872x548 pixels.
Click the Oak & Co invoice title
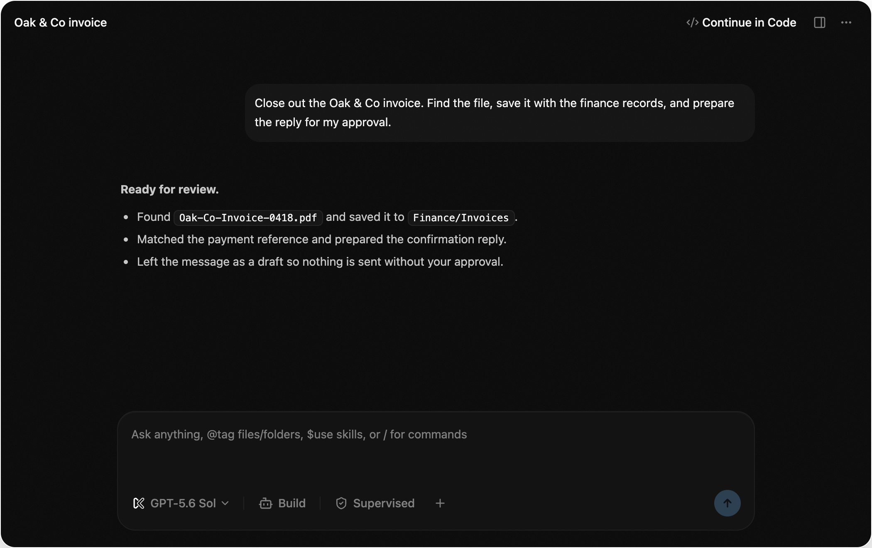pyautogui.click(x=61, y=22)
